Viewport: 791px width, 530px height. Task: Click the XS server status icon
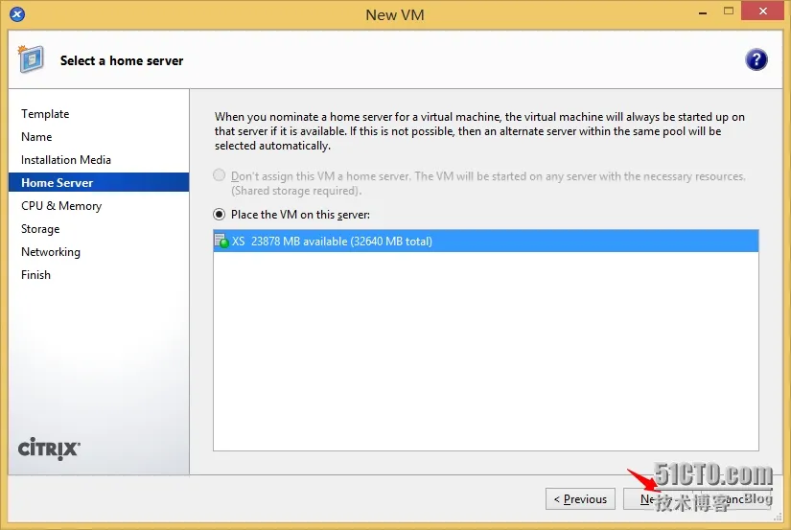tap(221, 242)
